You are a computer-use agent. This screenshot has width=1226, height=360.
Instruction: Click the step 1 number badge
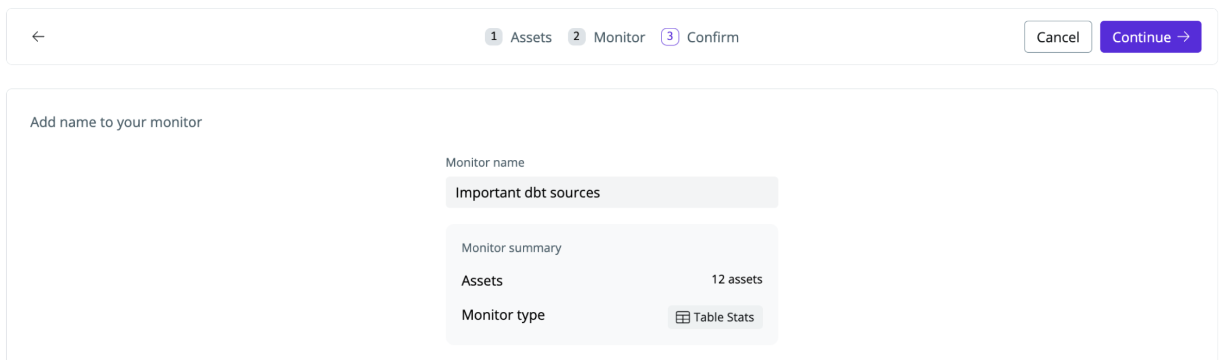493,37
